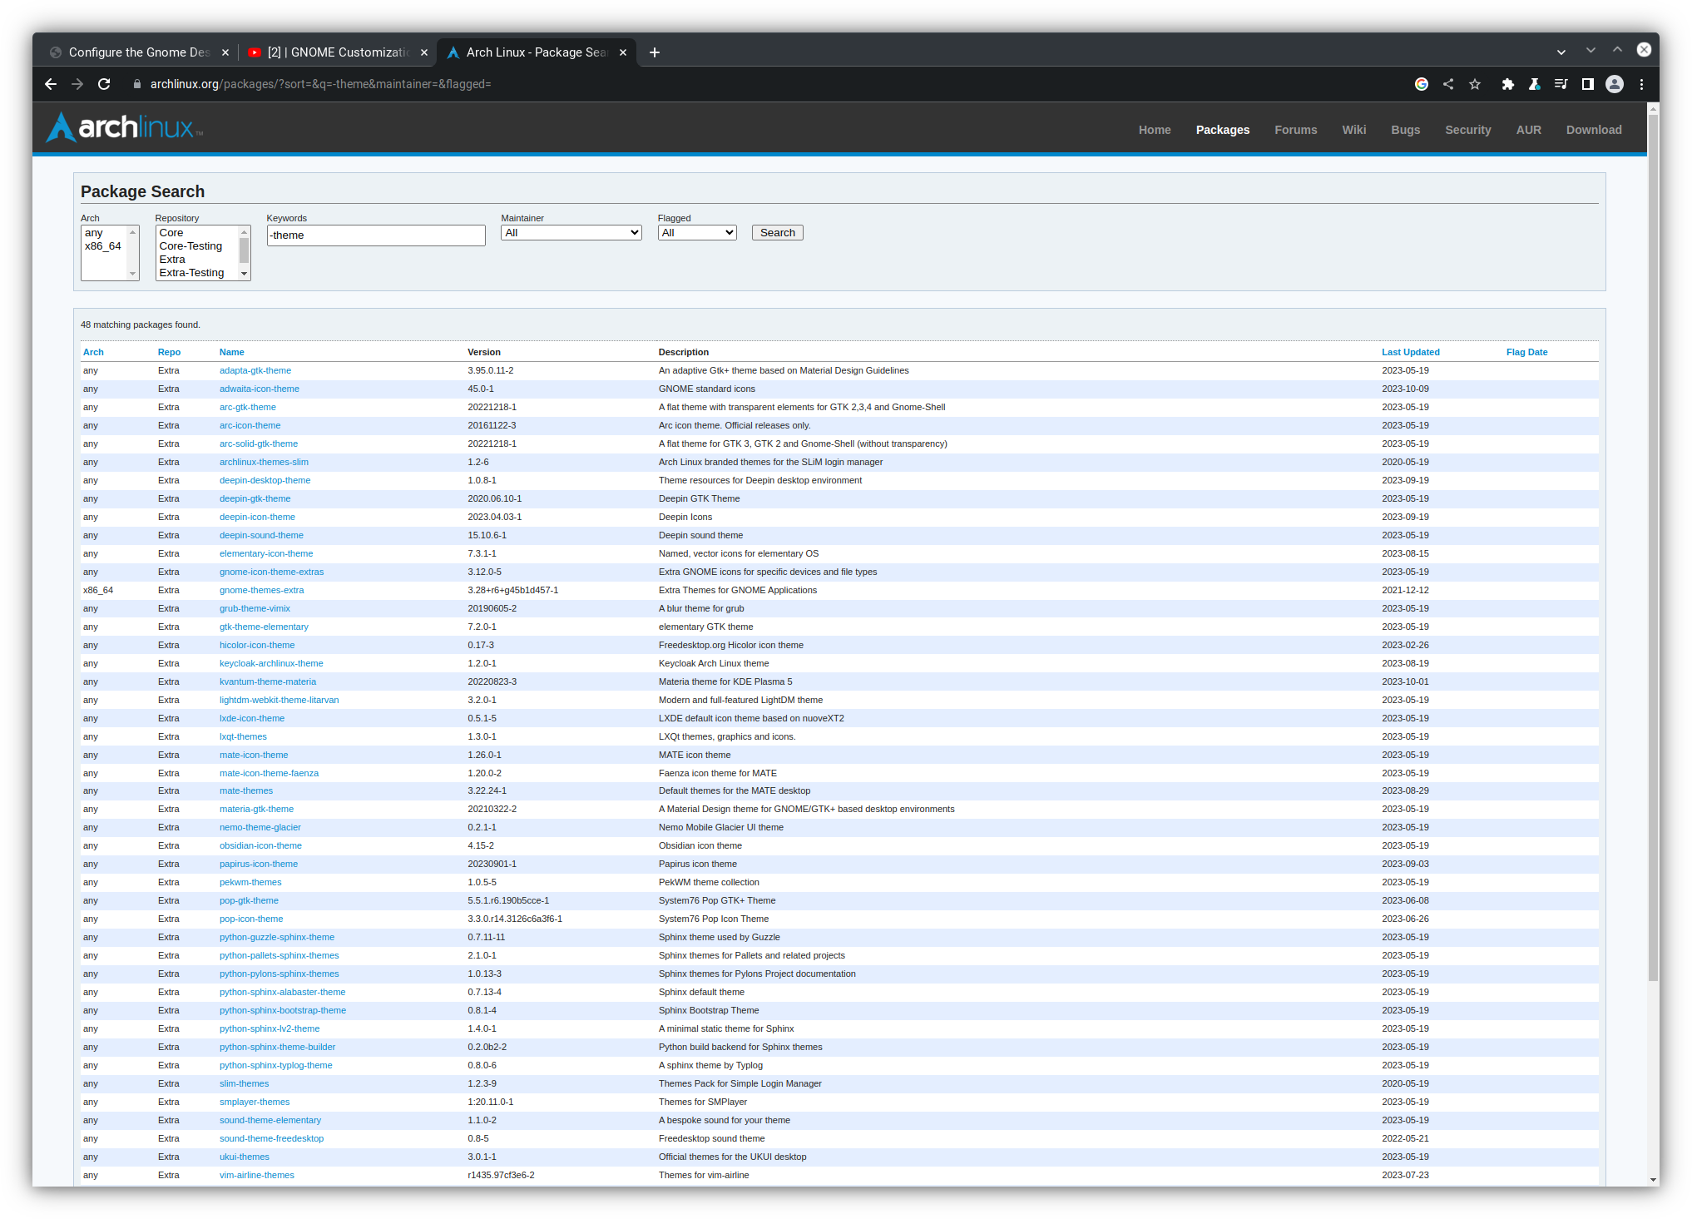The height and width of the screenshot is (1219, 1692).
Task: Open the pop-gtk-theme package
Action: 249,900
